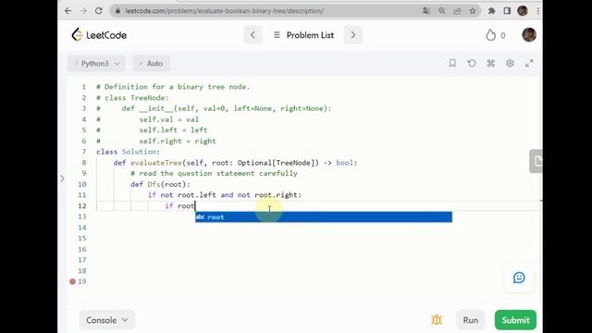Click the Submit button
The image size is (592, 333).
pyautogui.click(x=515, y=320)
